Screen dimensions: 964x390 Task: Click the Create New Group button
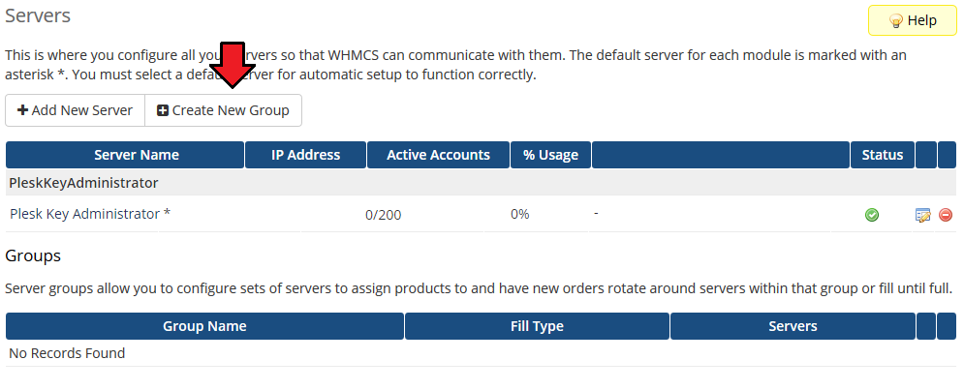click(223, 110)
